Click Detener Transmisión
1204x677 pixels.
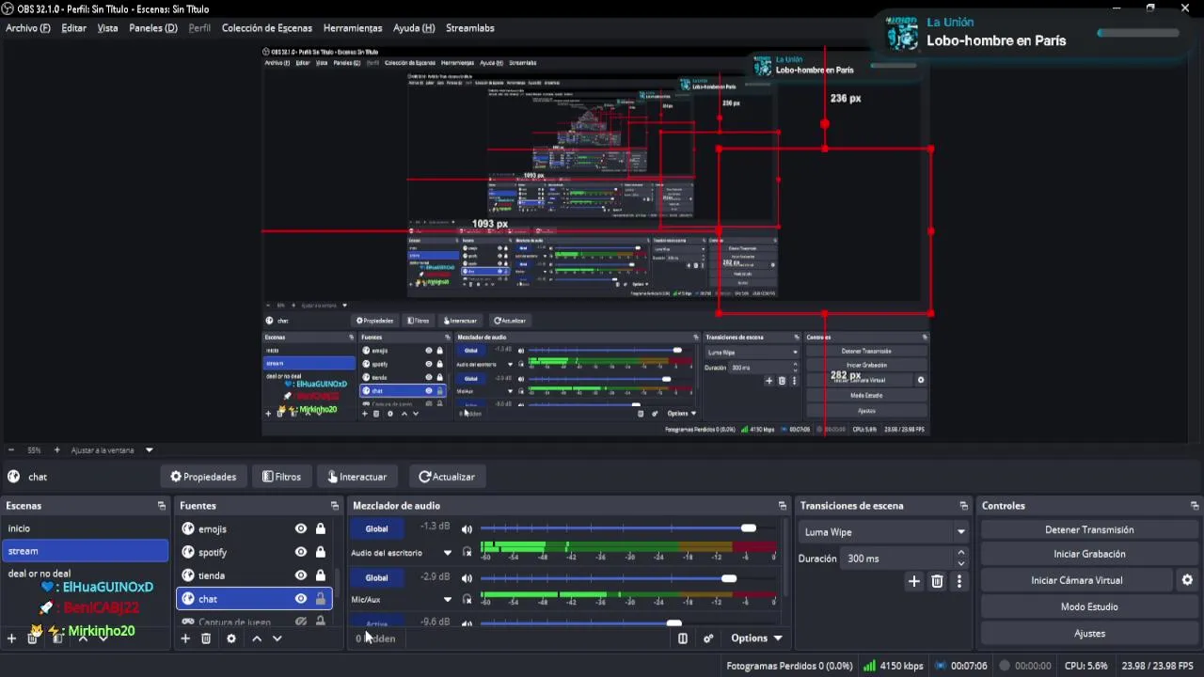1089,530
